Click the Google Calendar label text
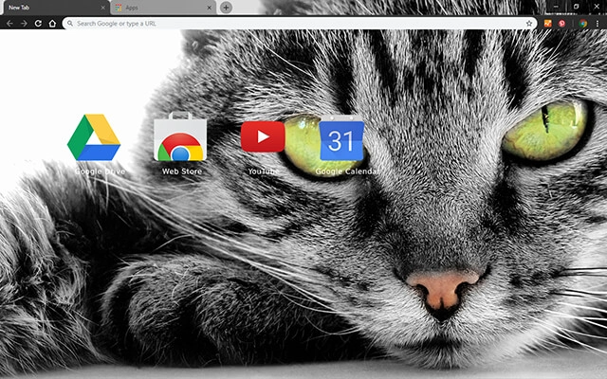This screenshot has width=607, height=379. [347, 171]
